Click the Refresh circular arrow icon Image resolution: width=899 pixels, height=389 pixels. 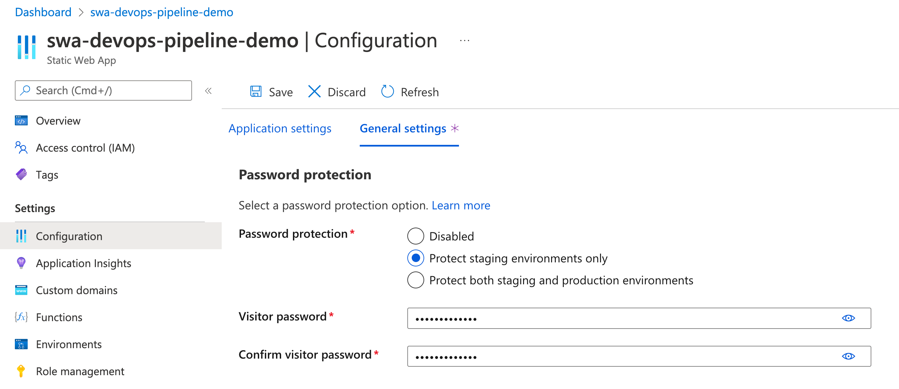[x=387, y=92]
